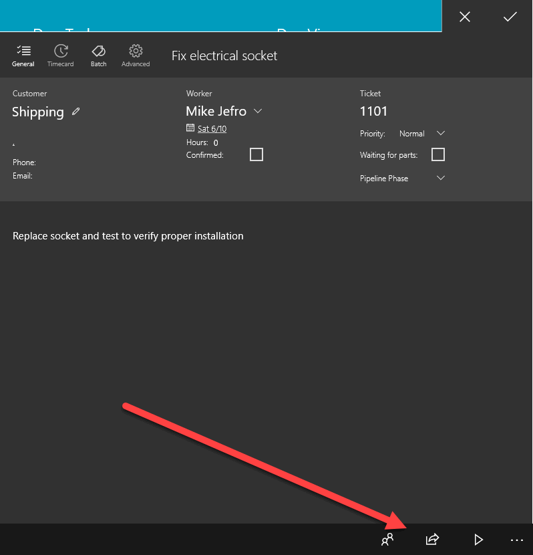Toggle the Confirmed checkbox

point(256,154)
